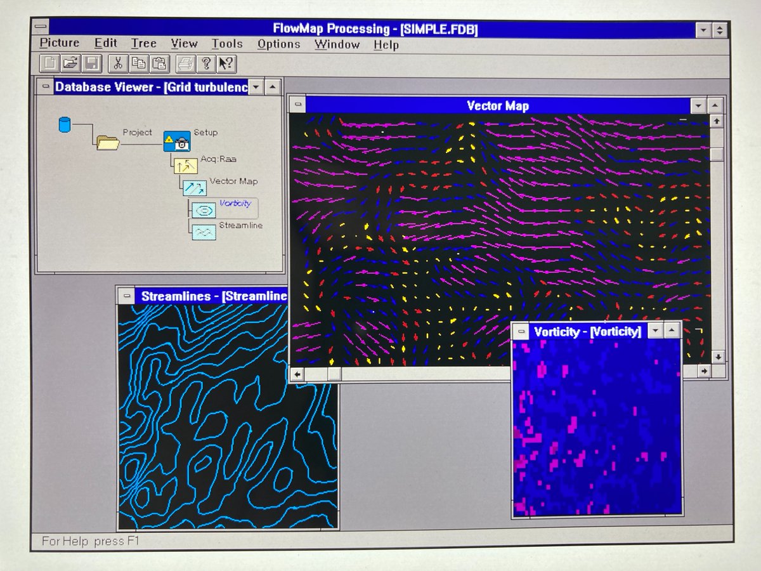Click the Vector Map horizontal scroll thumb
Viewport: 761px width, 571px height.
click(x=334, y=374)
